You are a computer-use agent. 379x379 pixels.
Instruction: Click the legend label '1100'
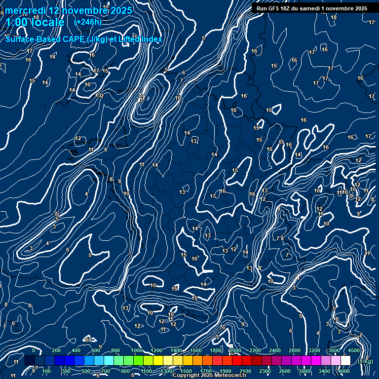[x=147, y=371]
